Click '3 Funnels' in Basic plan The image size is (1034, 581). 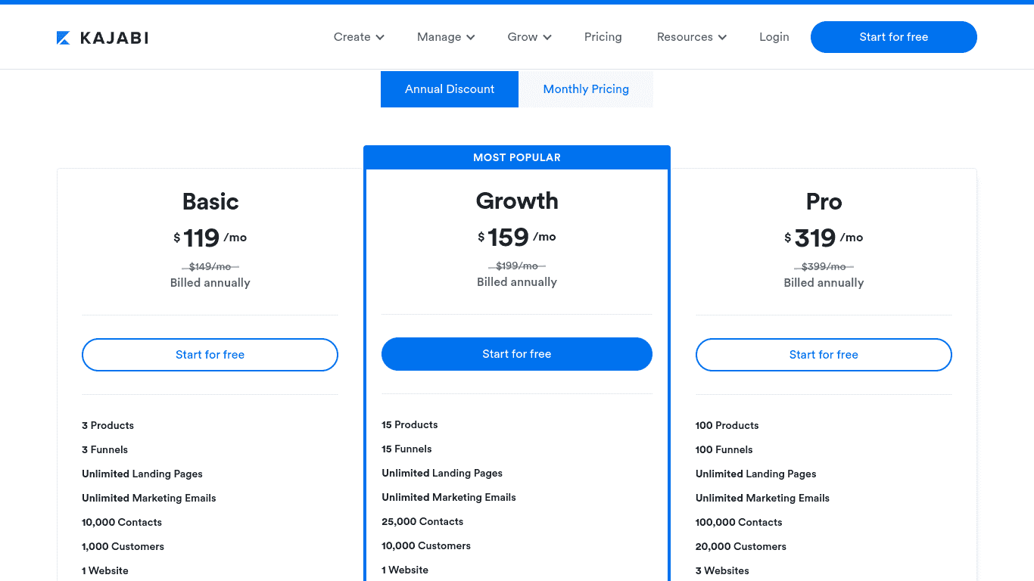pos(104,449)
